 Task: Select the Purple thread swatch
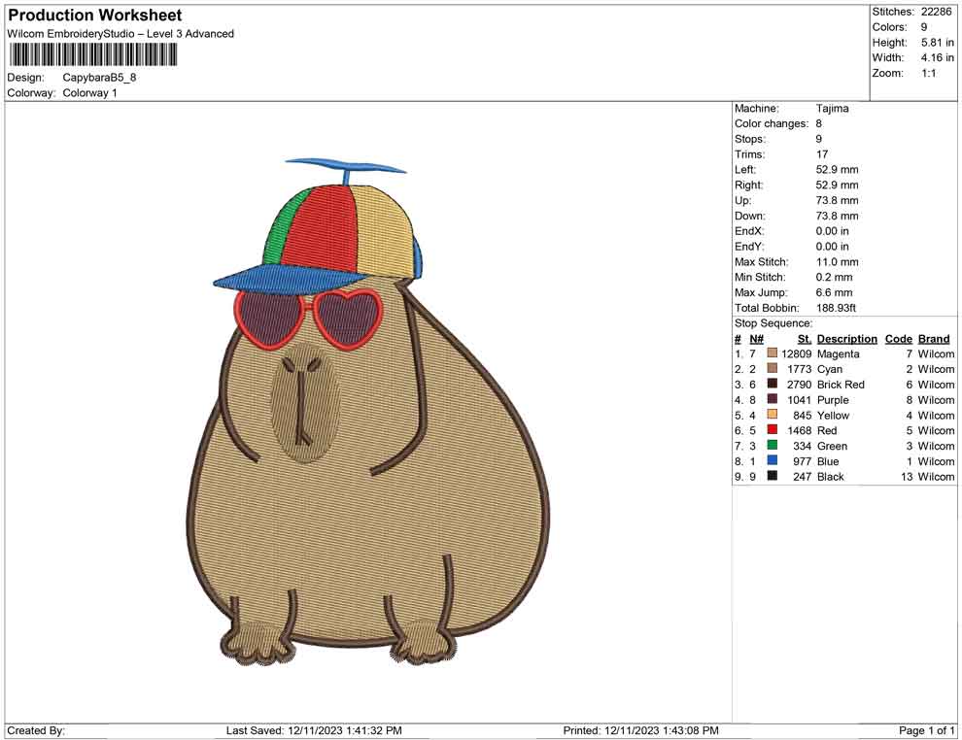pyautogui.click(x=773, y=399)
